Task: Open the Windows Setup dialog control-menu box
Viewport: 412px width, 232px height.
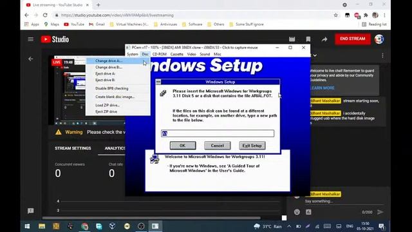Action: pyautogui.click(x=158, y=82)
